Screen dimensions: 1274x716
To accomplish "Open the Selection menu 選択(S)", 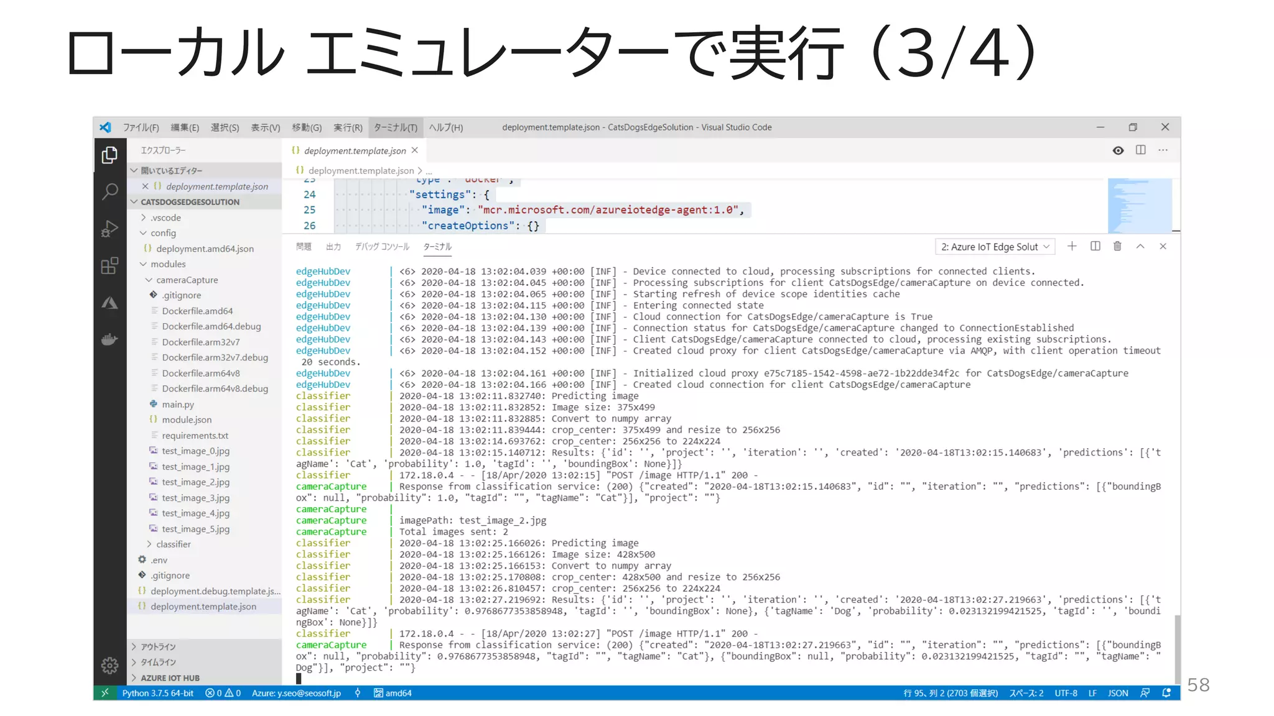I will tap(225, 127).
